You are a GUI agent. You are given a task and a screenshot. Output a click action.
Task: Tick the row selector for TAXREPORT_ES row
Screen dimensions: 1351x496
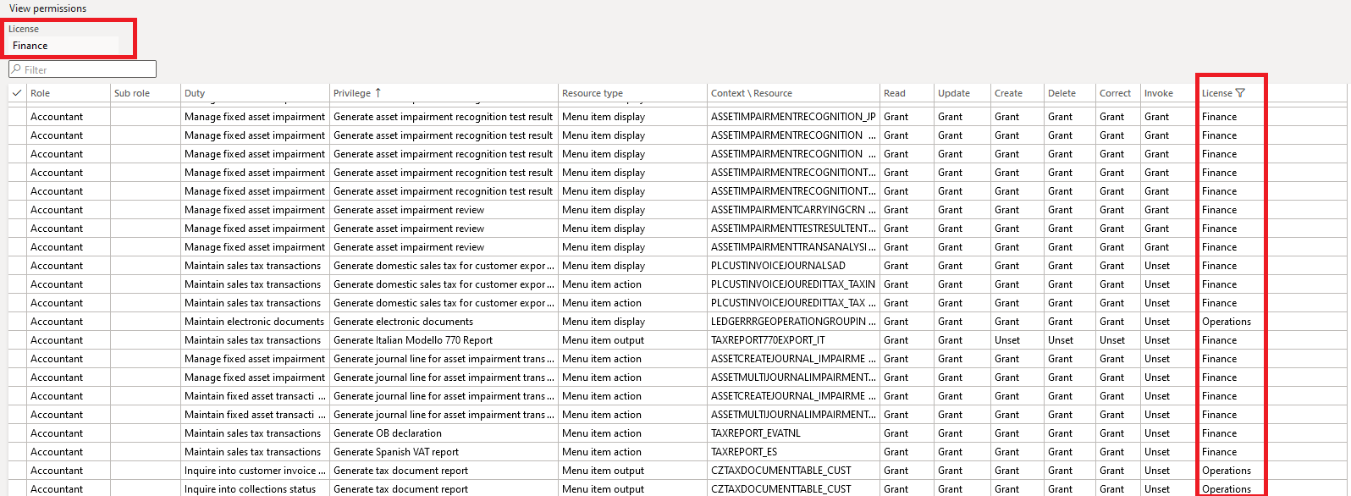tap(17, 452)
